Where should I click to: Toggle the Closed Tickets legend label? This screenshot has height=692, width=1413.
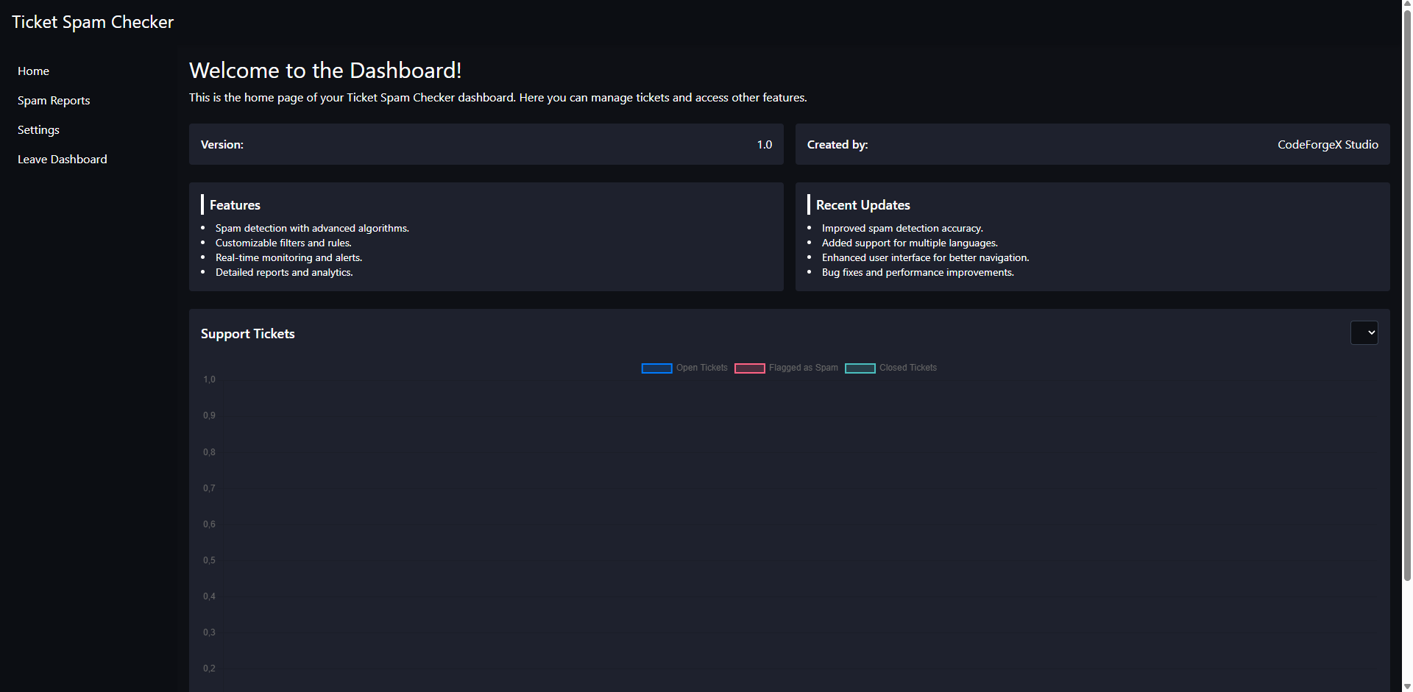click(907, 368)
